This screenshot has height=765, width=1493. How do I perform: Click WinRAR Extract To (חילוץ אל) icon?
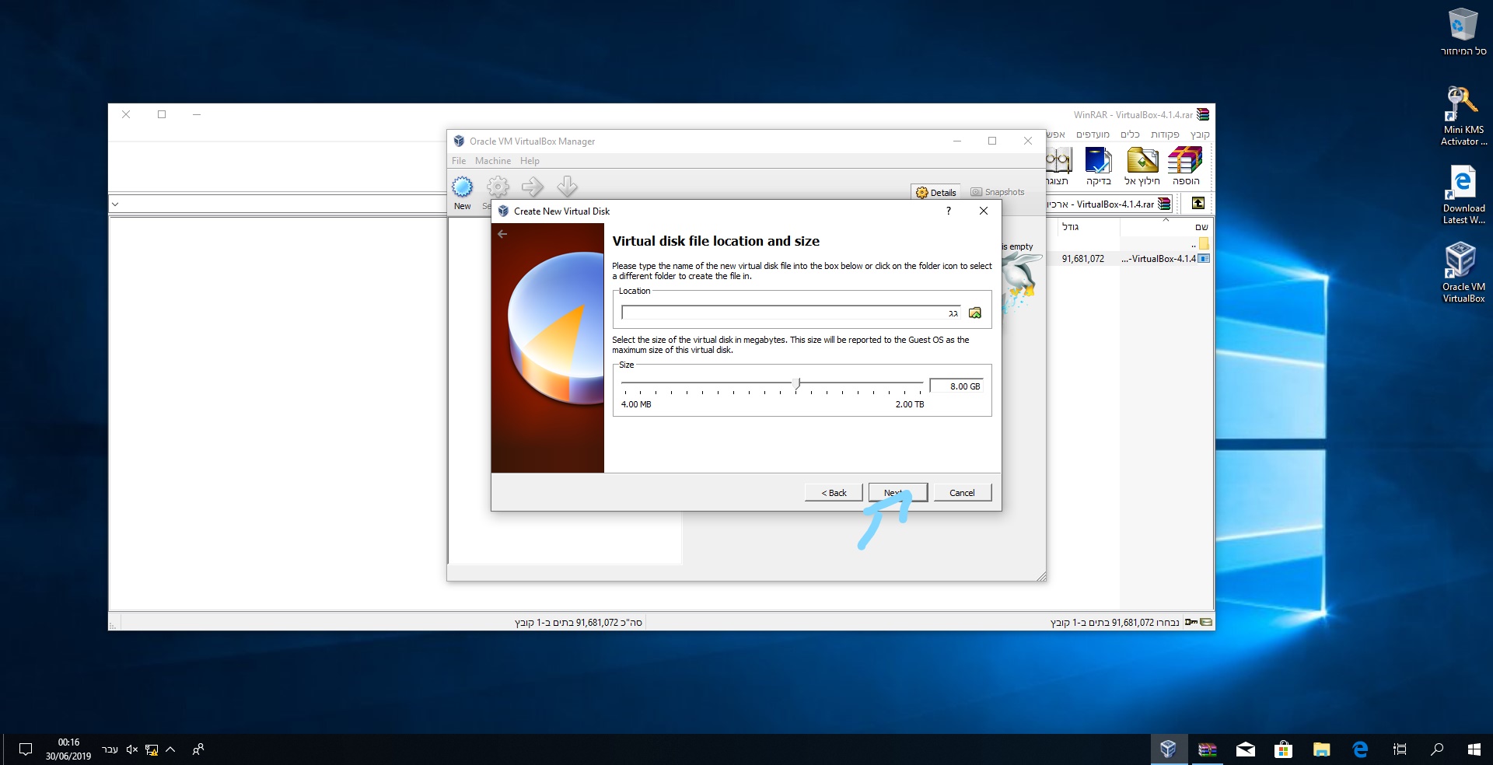tap(1142, 167)
